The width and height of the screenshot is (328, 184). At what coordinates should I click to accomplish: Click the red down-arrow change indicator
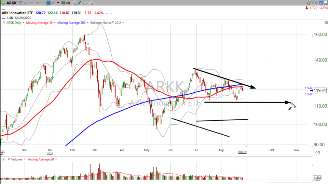pyautogui.click(x=307, y=8)
